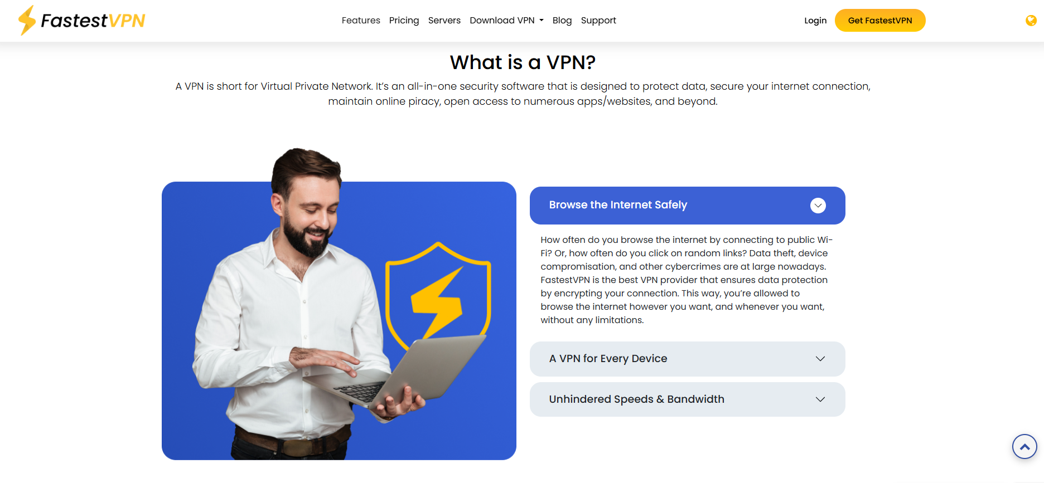
Task: Expand A VPN for Every Device chevron
Action: [820, 359]
